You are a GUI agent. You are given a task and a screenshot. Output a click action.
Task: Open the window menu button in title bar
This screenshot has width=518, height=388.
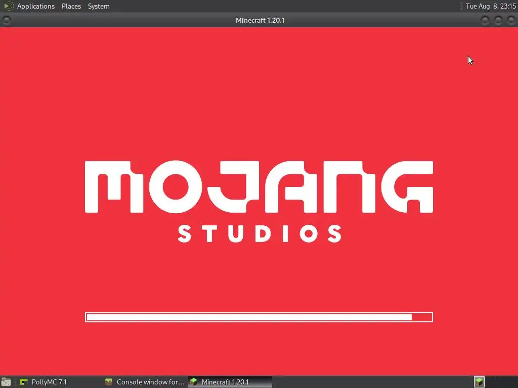(x=6, y=20)
